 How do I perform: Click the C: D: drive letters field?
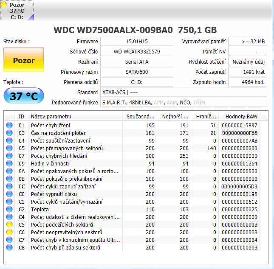click(x=137, y=82)
